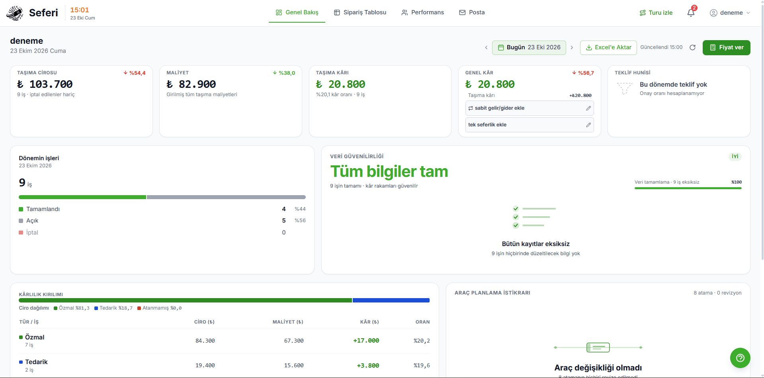Click the funnel icon in Teklif Hunisi
764x378 pixels.
(x=625, y=88)
